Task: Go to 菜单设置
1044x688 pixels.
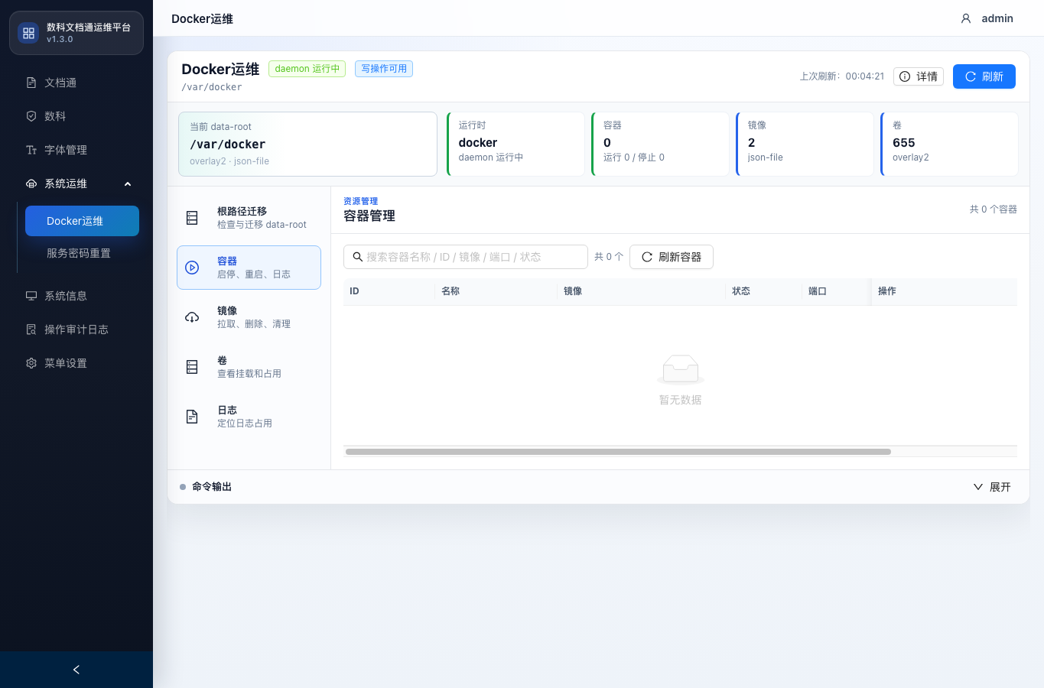Action: pos(76,363)
